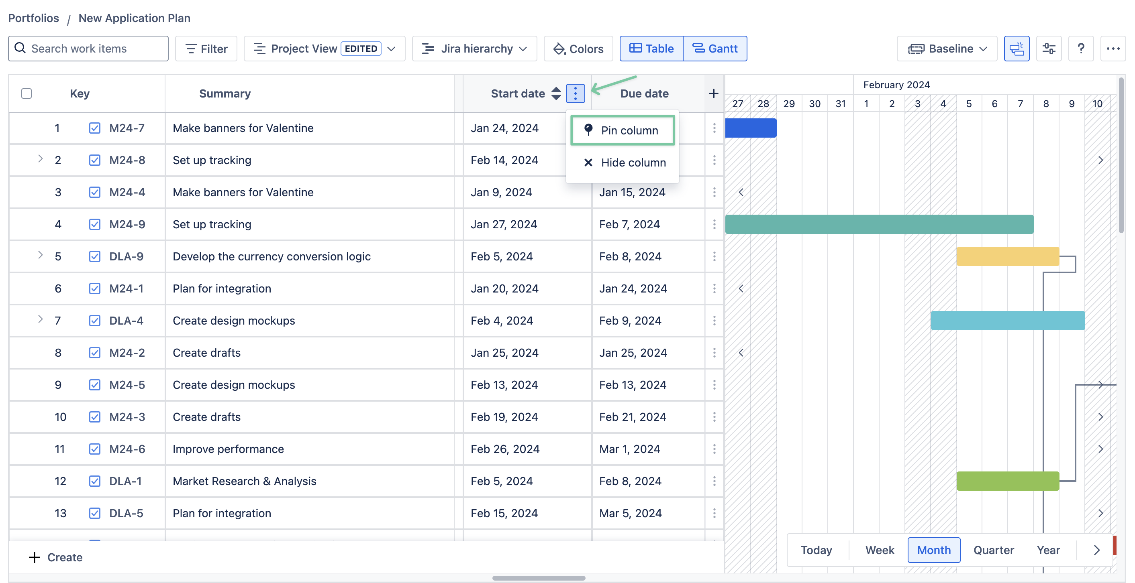Viewport: 1135px width, 583px height.
Task: Toggle the highlighted scheduling icon beside Baseline
Action: tap(1017, 49)
